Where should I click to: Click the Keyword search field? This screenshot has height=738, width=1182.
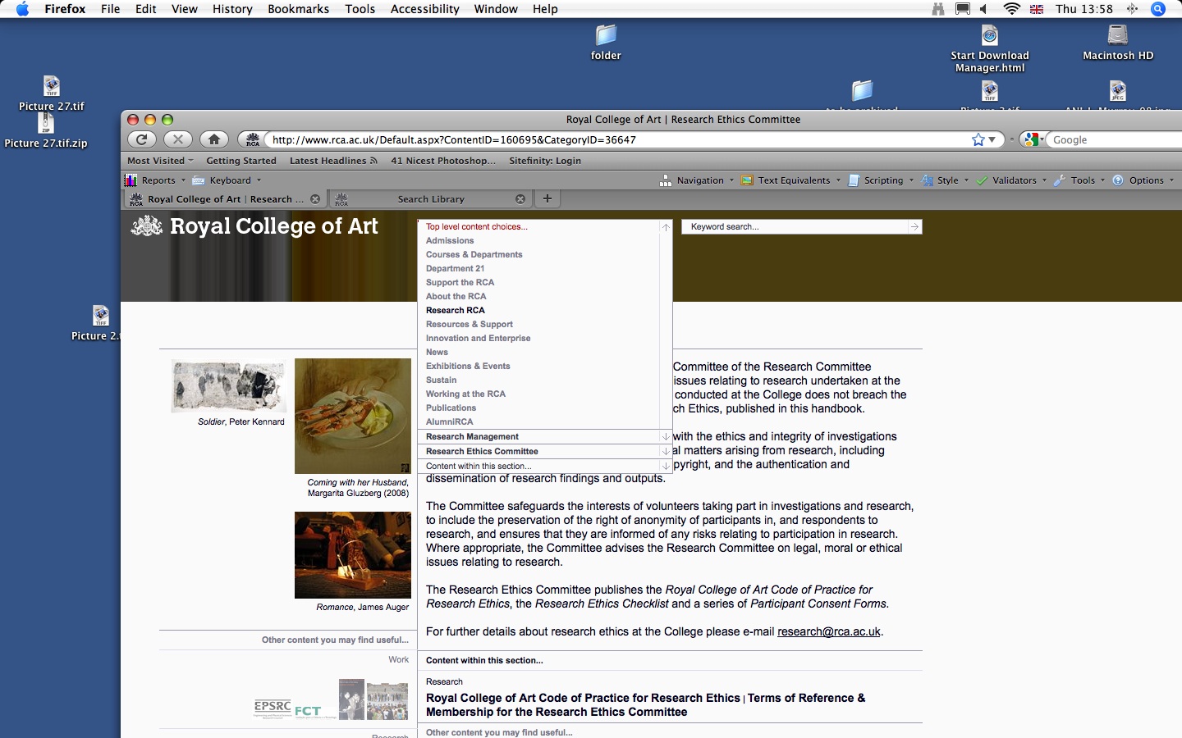tap(795, 226)
